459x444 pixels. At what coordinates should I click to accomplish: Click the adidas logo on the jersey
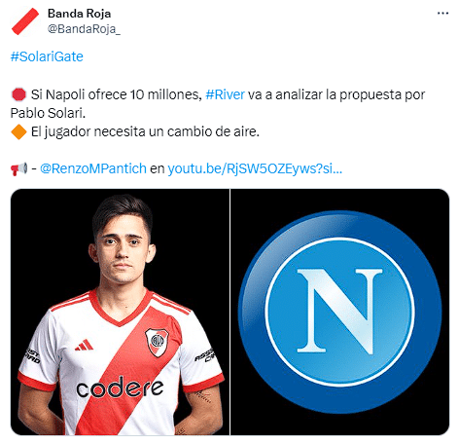(85, 345)
